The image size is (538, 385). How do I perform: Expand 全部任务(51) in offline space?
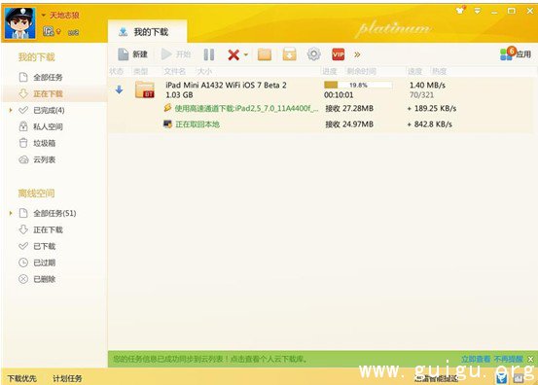pos(11,213)
